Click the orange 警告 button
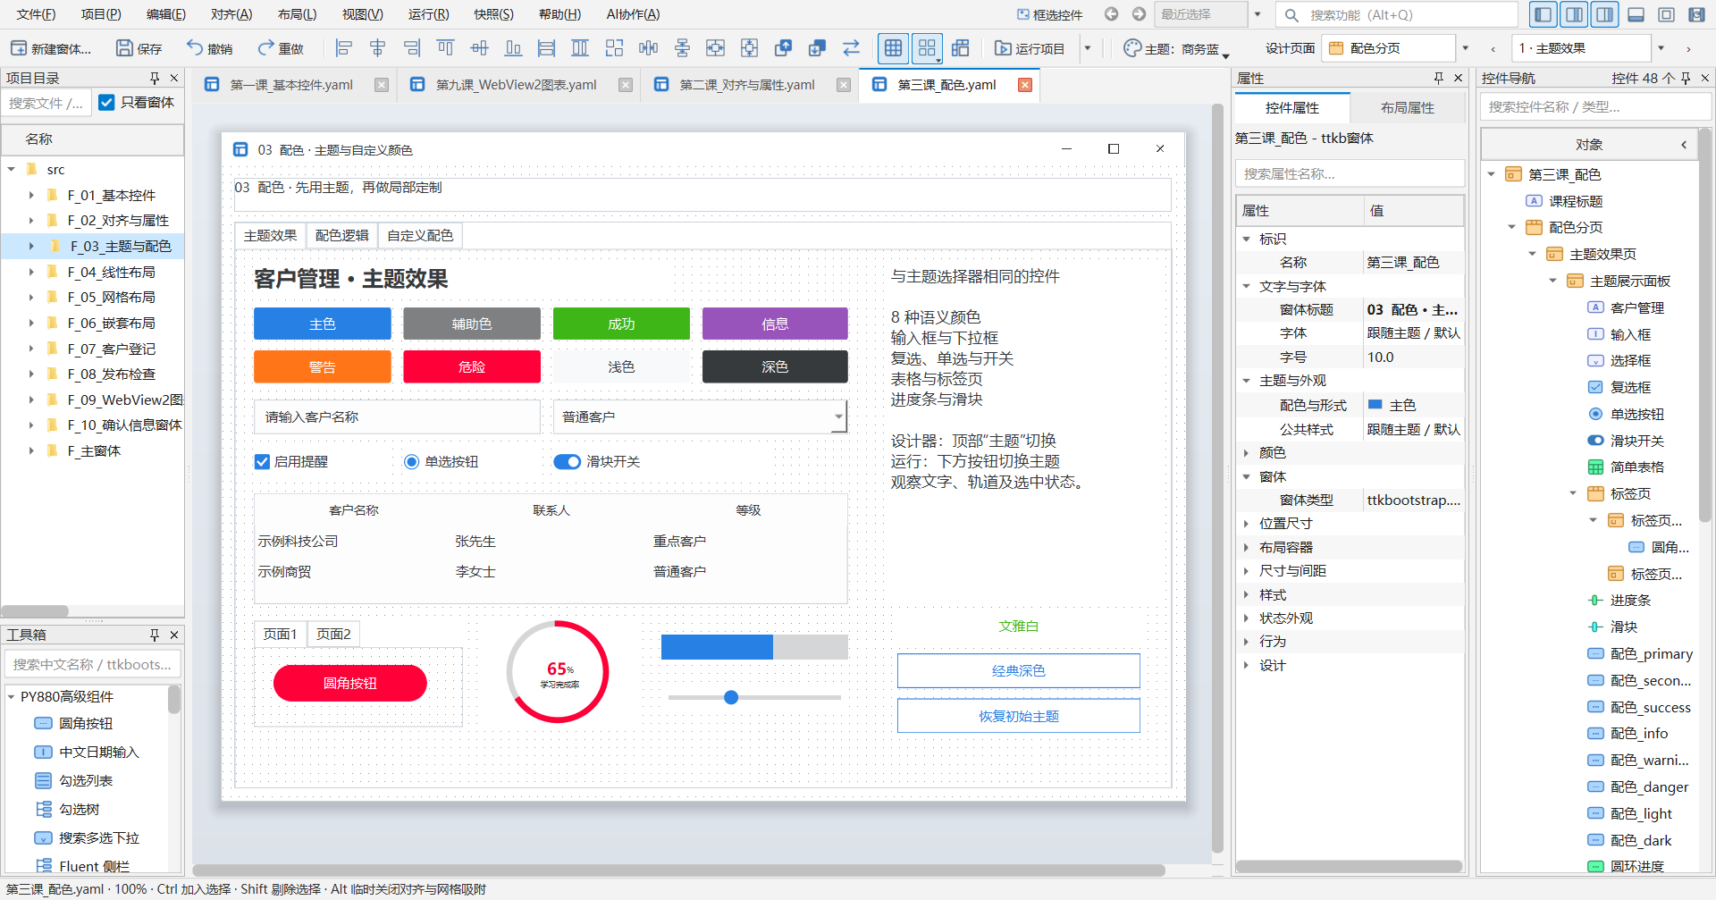This screenshot has height=900, width=1716. click(x=322, y=367)
